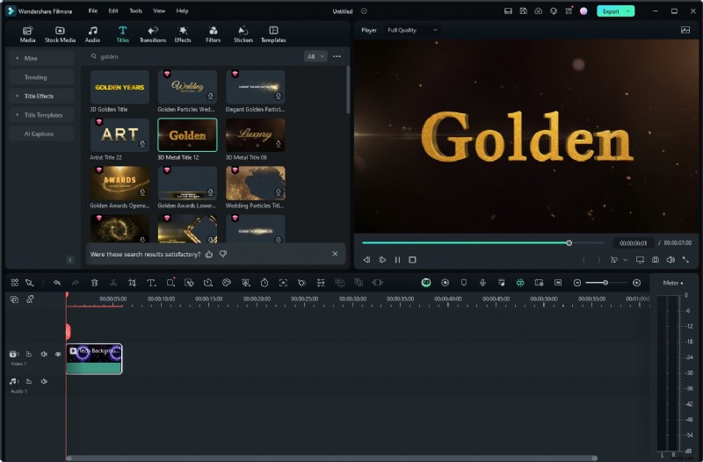
Task: Lock the Video 1 track
Action: (29, 354)
